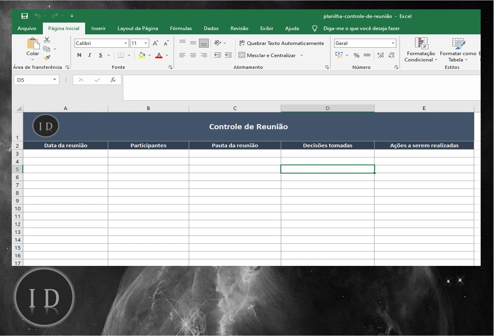The height and width of the screenshot is (336, 494).
Task: Click the Align Left icon
Action: point(182,55)
